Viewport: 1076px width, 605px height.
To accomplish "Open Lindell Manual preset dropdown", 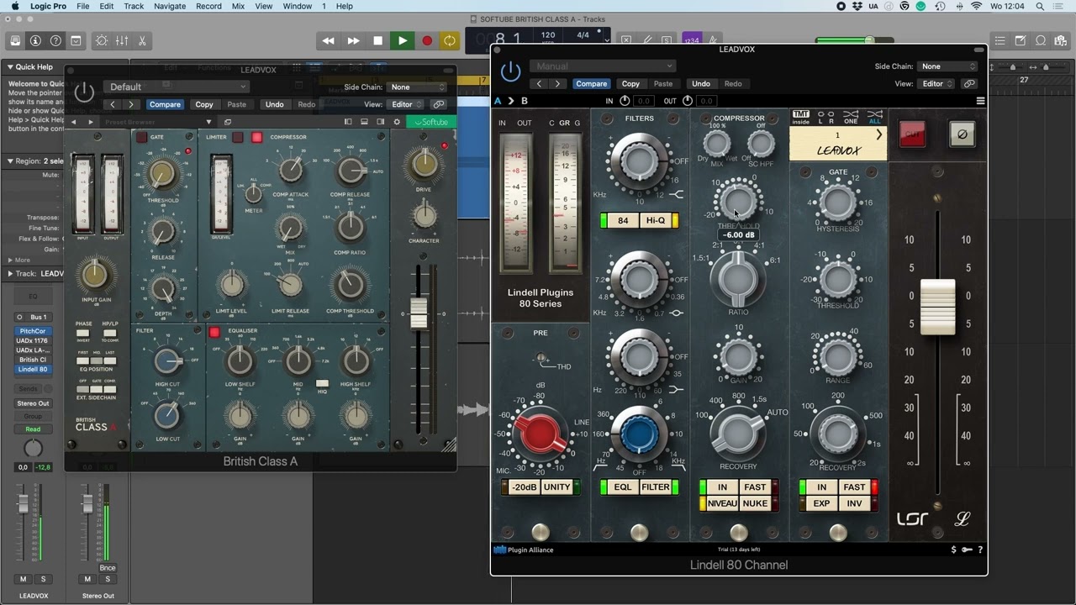I will click(602, 66).
